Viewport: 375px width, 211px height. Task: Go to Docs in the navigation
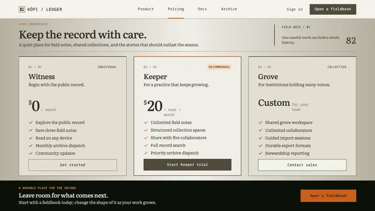[202, 9]
